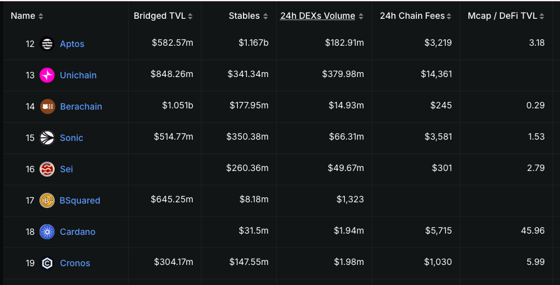
Task: Open the Unichain chain link
Action: [x=78, y=75]
